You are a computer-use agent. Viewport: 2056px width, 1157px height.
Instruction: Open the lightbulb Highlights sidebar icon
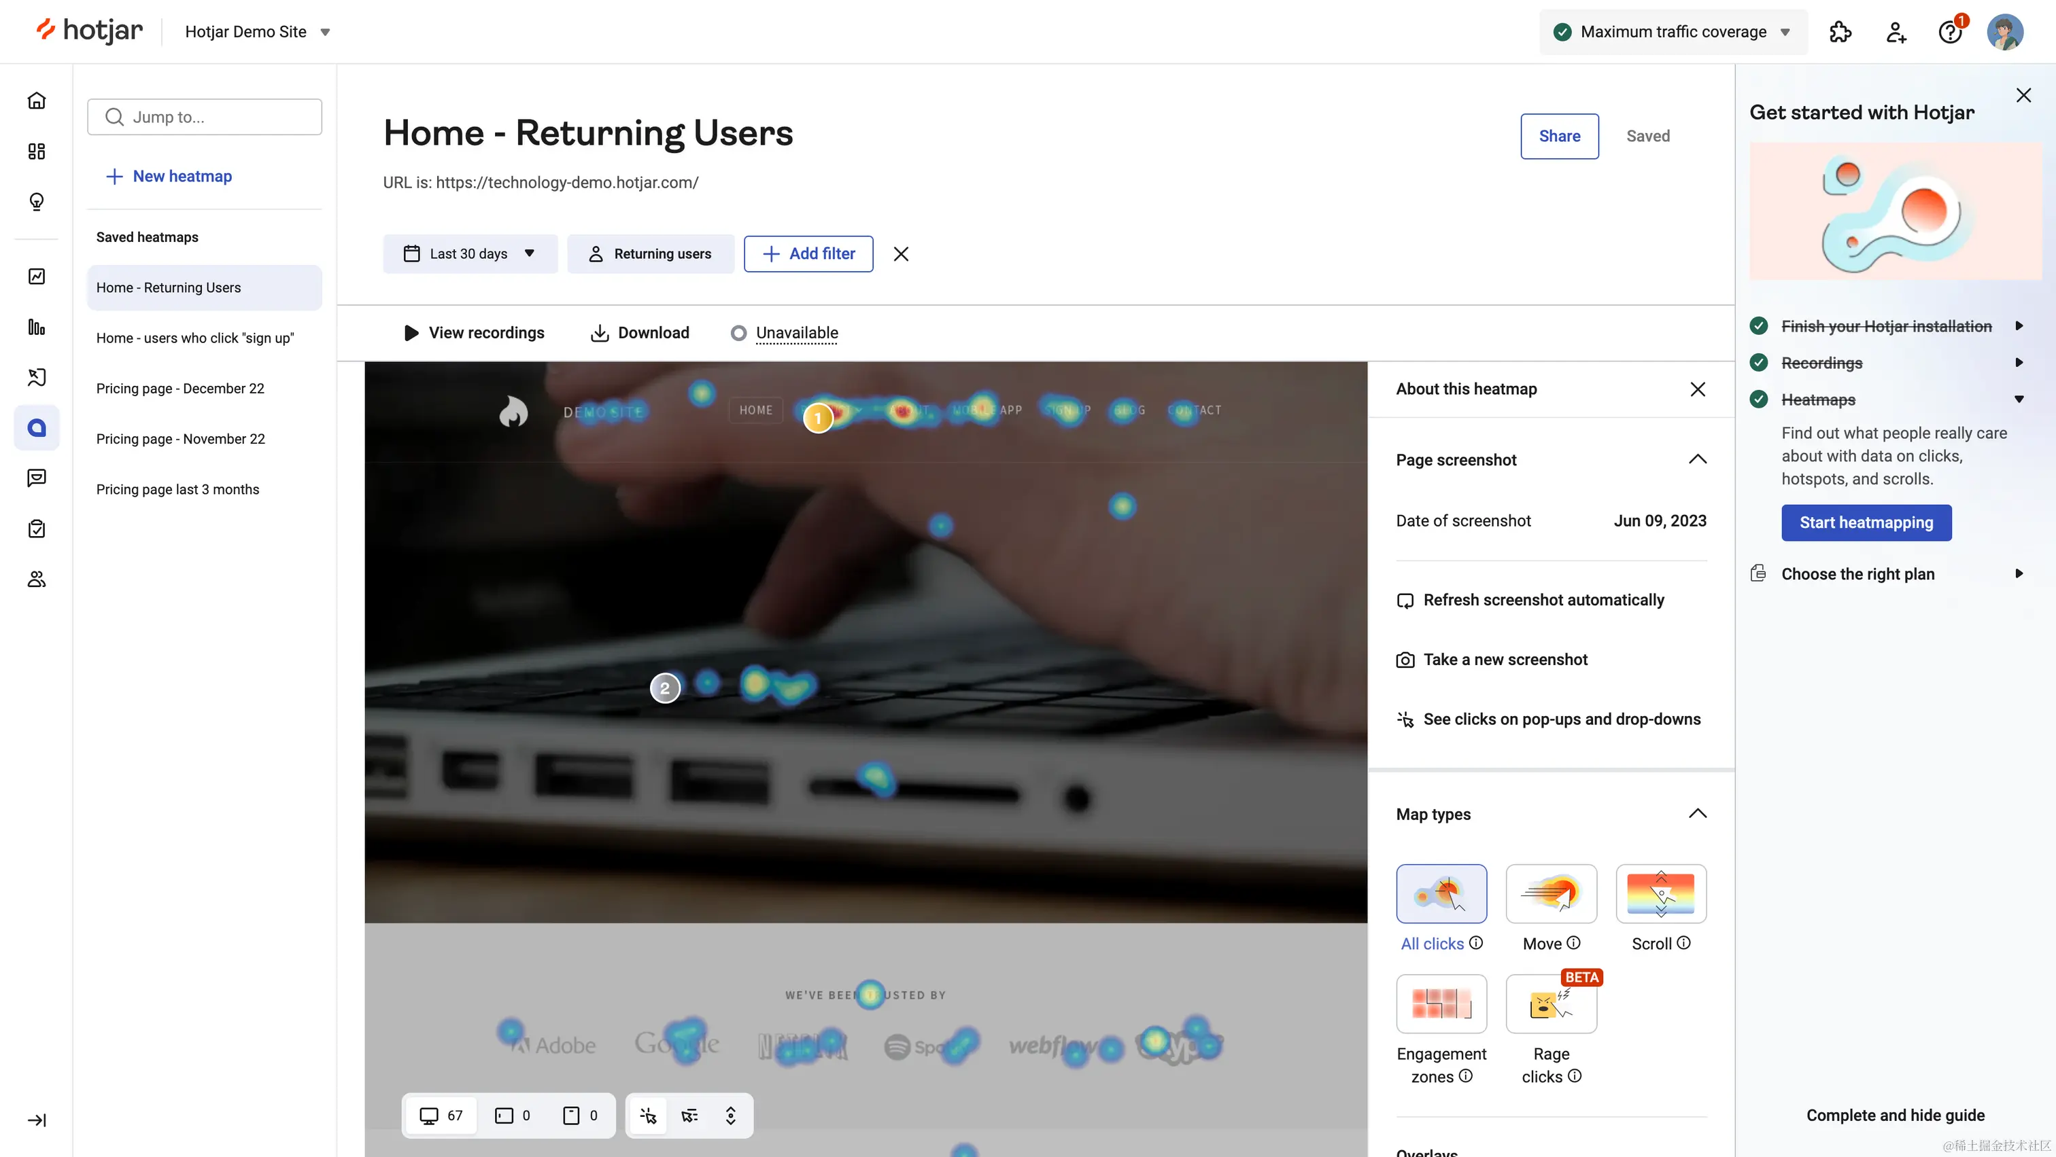(x=37, y=202)
